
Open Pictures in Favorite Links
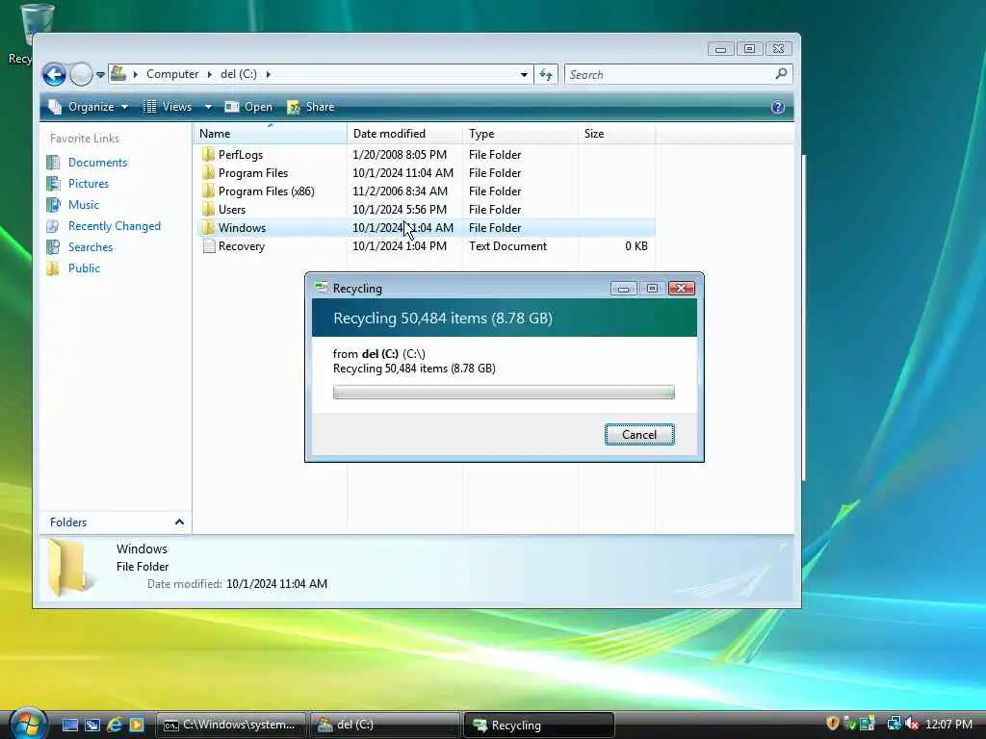[x=88, y=184]
